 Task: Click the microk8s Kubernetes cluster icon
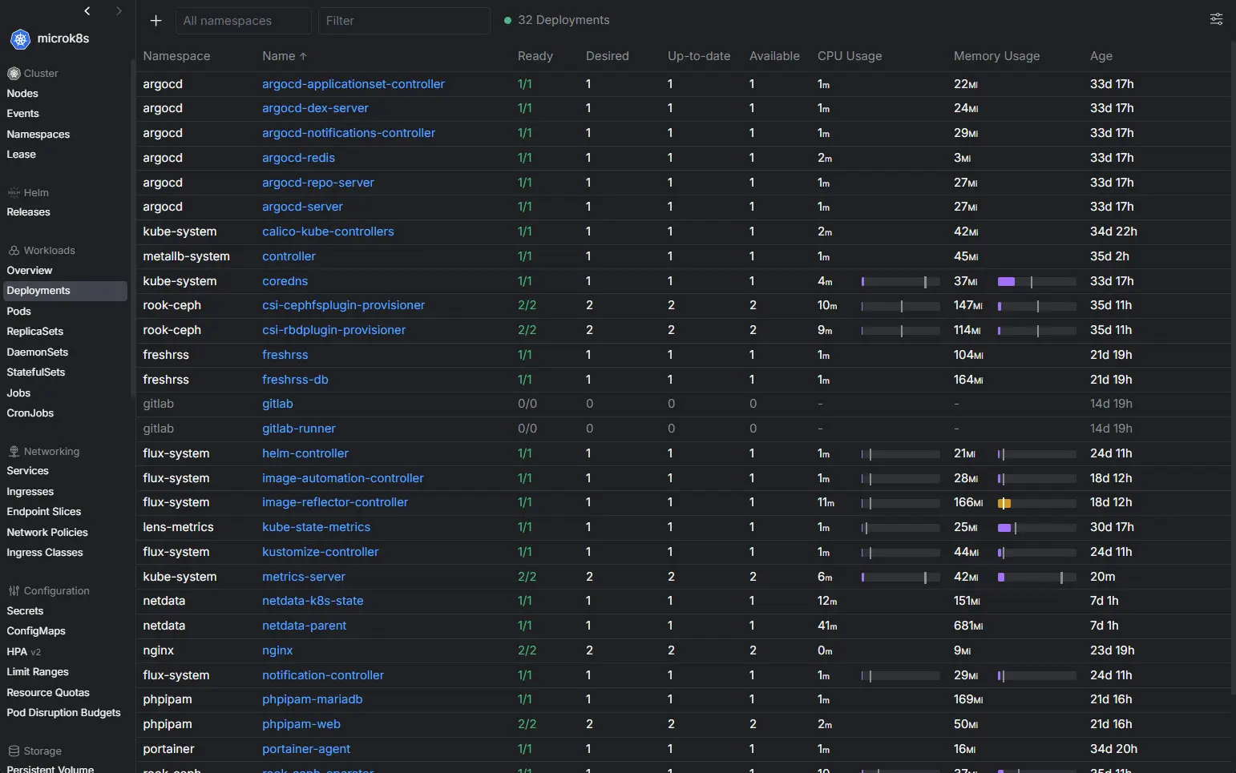[x=20, y=38]
